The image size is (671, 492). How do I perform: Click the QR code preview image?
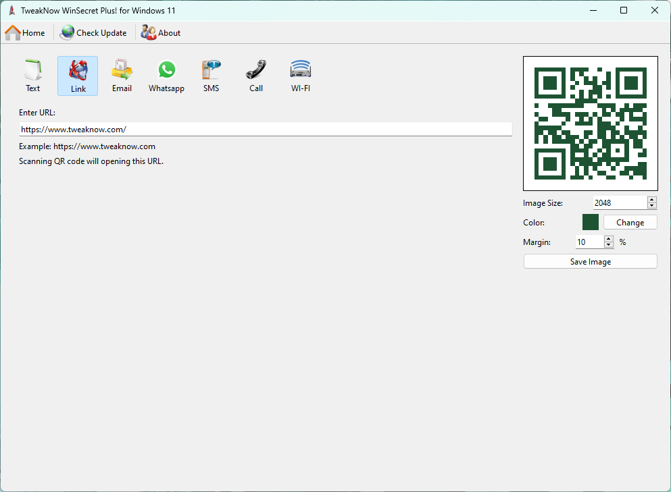pyautogui.click(x=590, y=124)
